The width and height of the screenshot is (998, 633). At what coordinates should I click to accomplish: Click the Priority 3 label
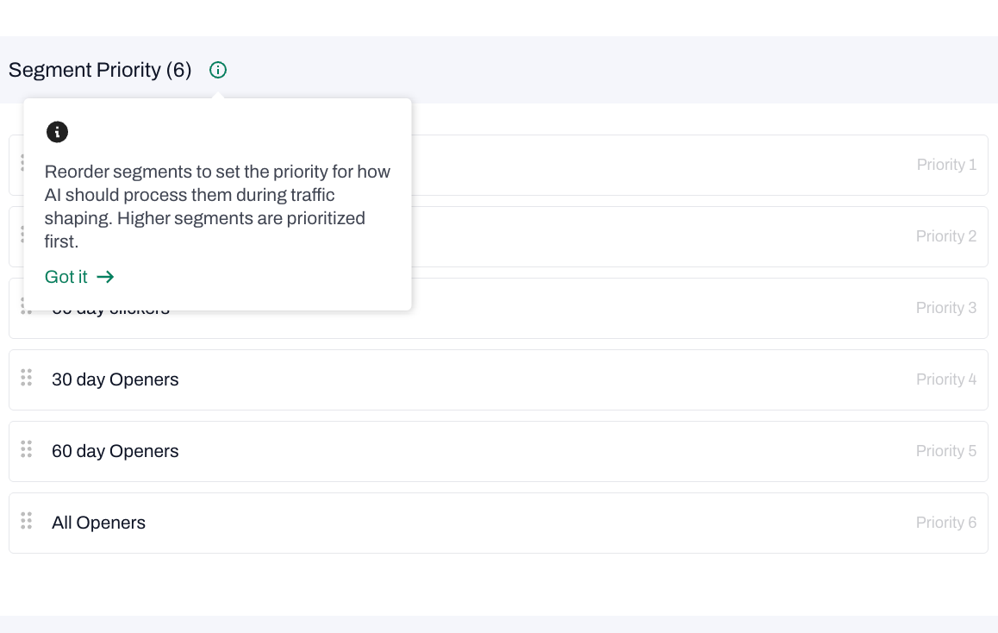pos(946,308)
